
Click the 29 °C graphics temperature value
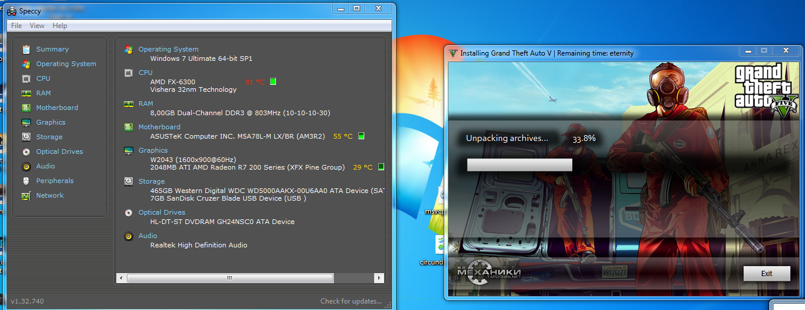[363, 167]
